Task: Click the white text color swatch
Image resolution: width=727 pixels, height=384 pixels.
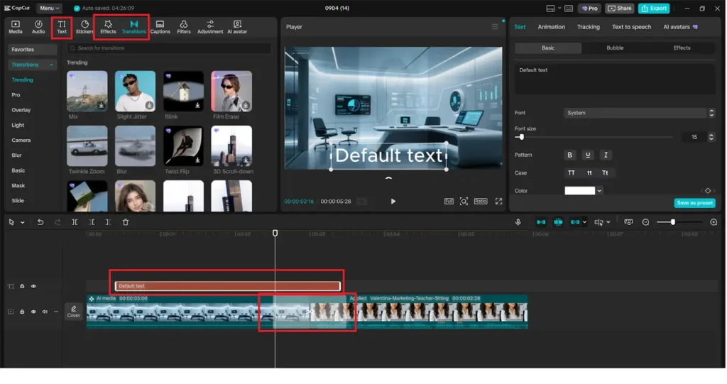Action: coord(579,191)
